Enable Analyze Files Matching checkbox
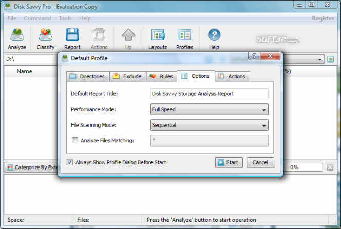 coord(75,140)
